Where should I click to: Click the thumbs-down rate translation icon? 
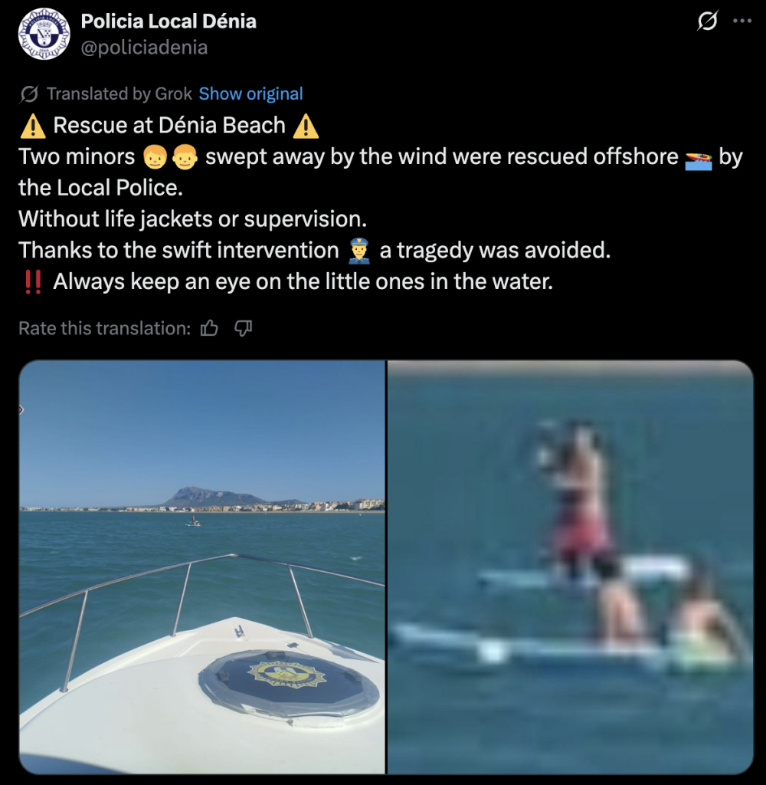click(243, 328)
